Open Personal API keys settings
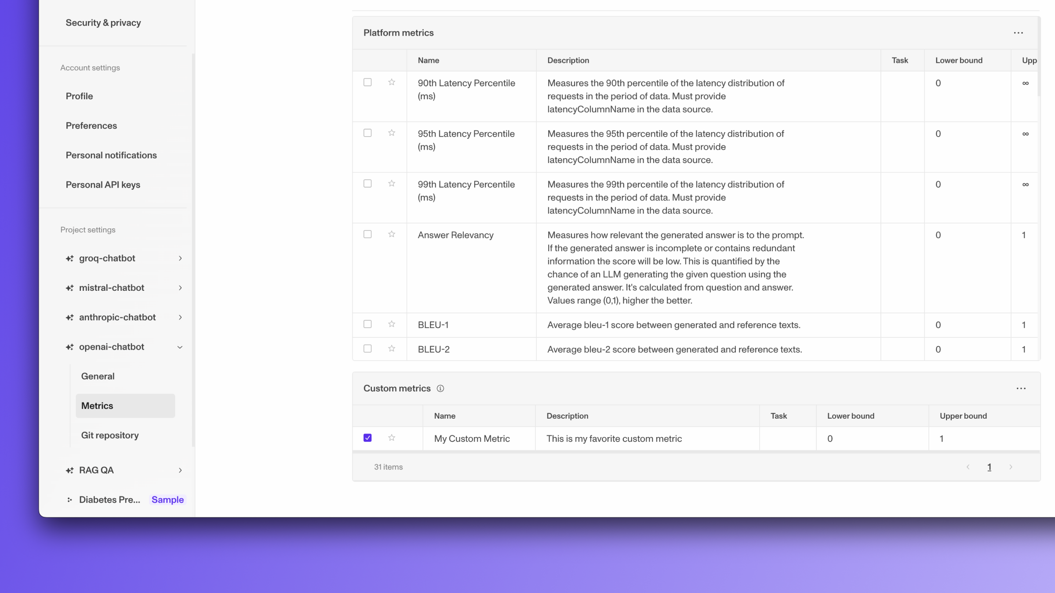This screenshot has height=593, width=1055. (x=103, y=185)
